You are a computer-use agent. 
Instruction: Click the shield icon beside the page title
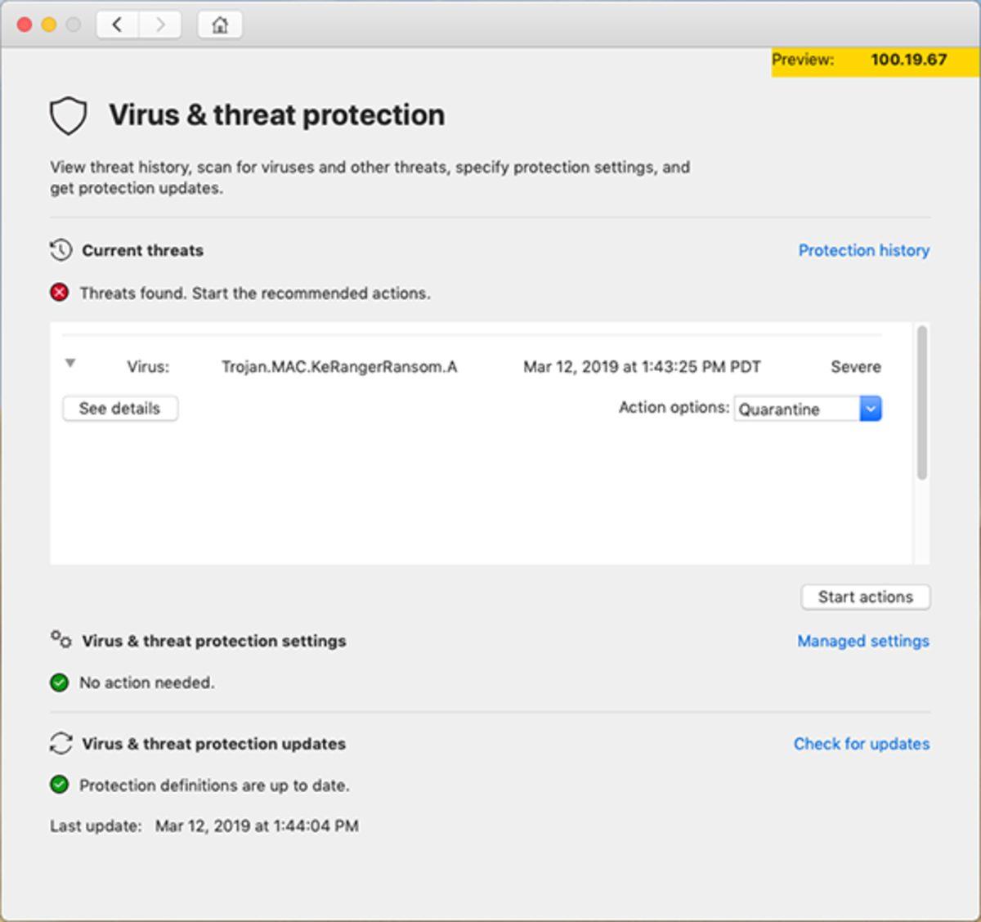[68, 116]
